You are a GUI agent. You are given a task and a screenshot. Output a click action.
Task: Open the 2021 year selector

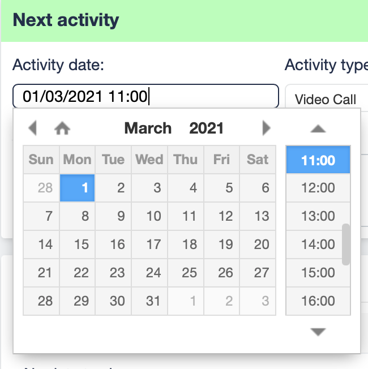[x=206, y=128]
